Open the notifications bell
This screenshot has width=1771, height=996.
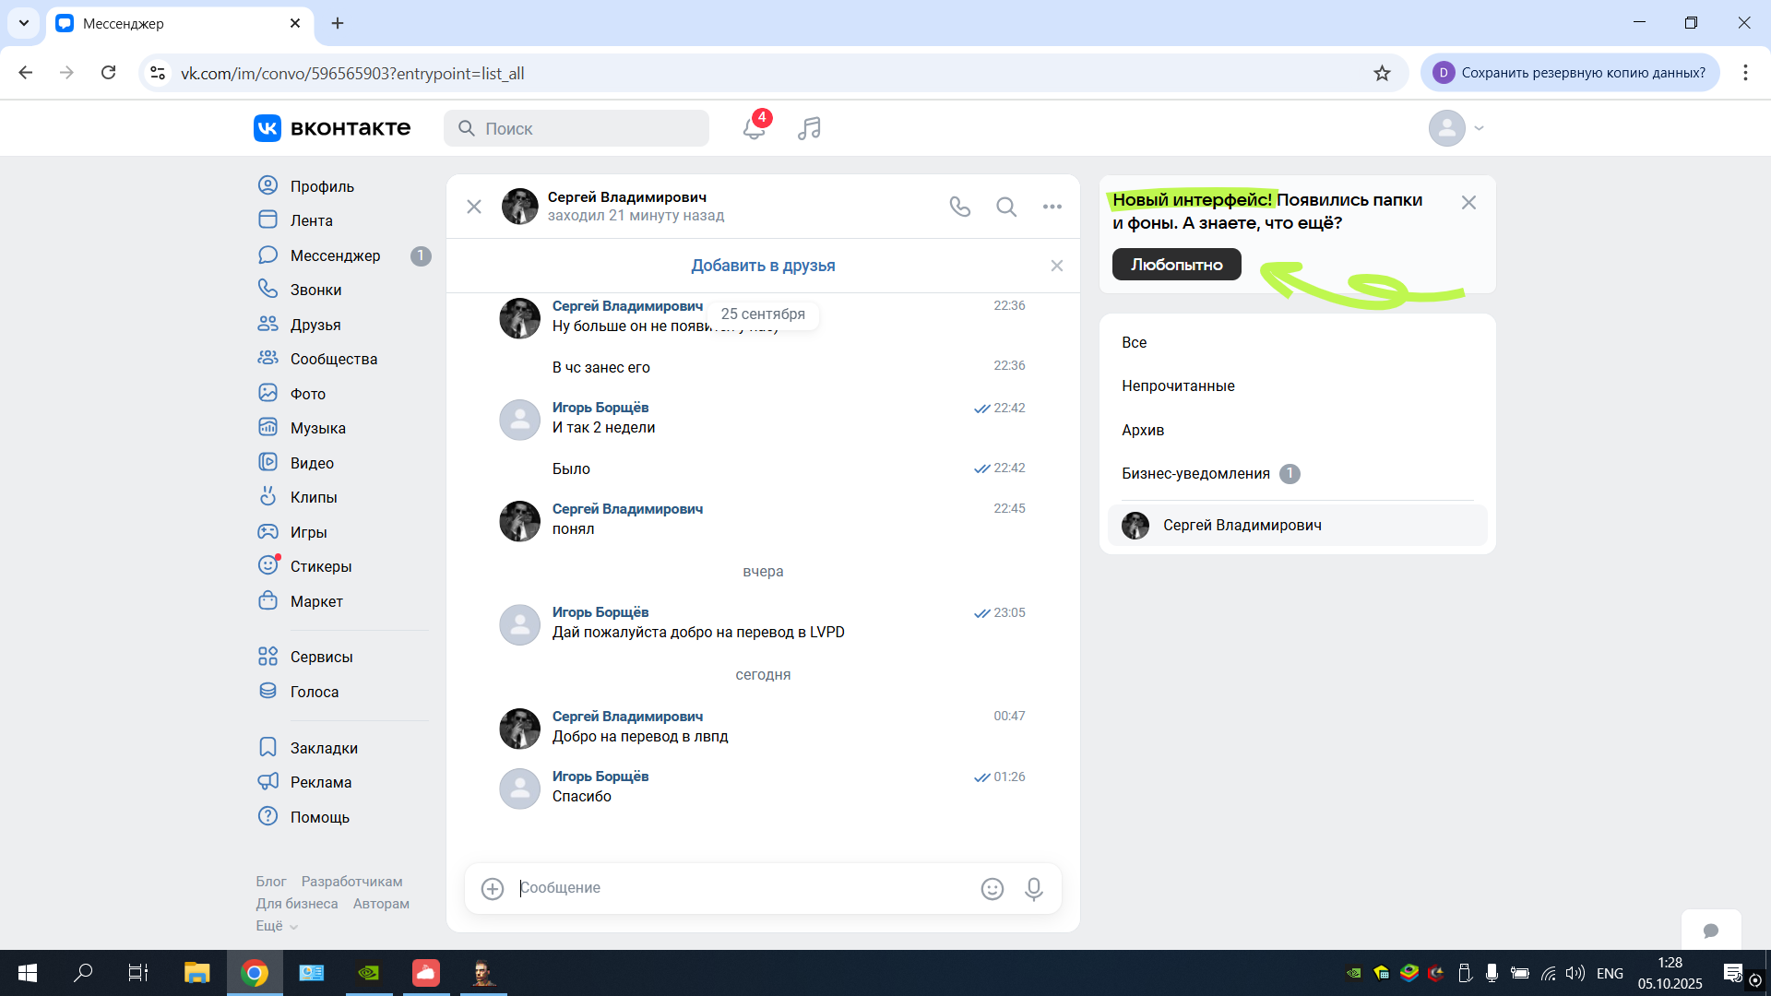coord(754,128)
